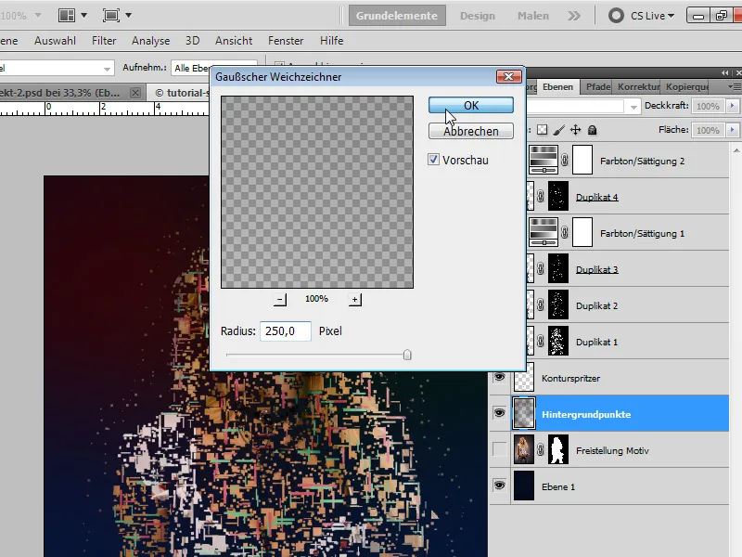Toggle lock position move icon
The width and height of the screenshot is (742, 557).
pos(575,130)
